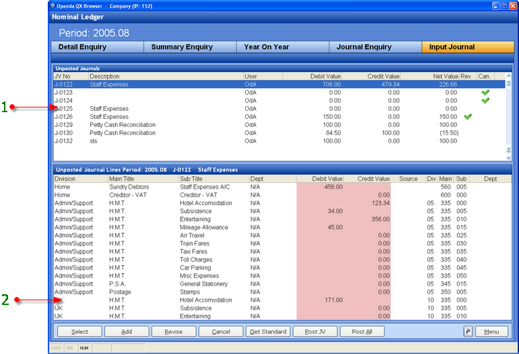Click the Sundry Debtors journal line
The width and height of the screenshot is (519, 354).
282,187
